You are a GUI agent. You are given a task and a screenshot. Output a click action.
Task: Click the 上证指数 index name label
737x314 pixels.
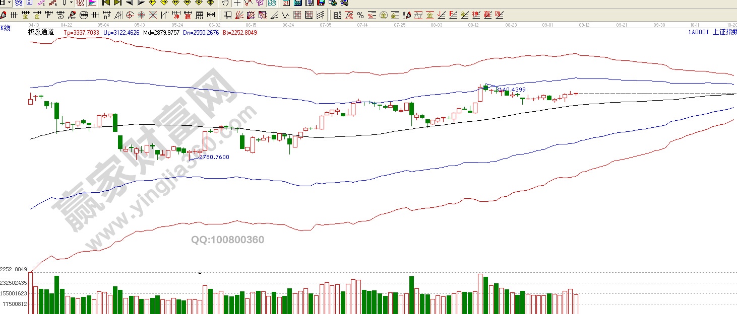(x=725, y=32)
